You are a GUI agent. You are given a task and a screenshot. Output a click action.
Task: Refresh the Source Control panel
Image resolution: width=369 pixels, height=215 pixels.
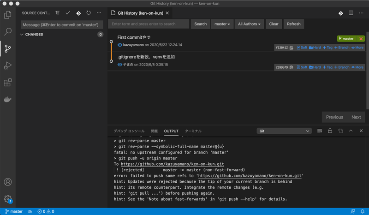(x=89, y=13)
